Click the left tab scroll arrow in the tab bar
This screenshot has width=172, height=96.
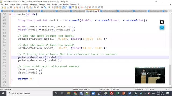169,11
